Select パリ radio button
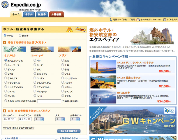This screenshot has width=178, height=140. point(35,60)
